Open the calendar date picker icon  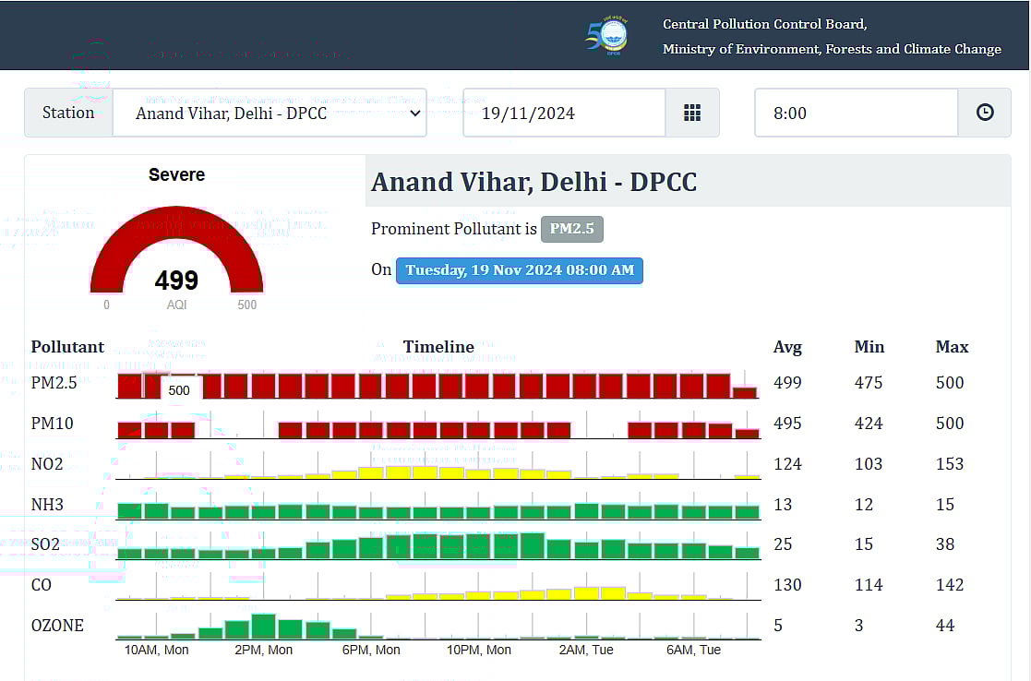[x=692, y=113]
